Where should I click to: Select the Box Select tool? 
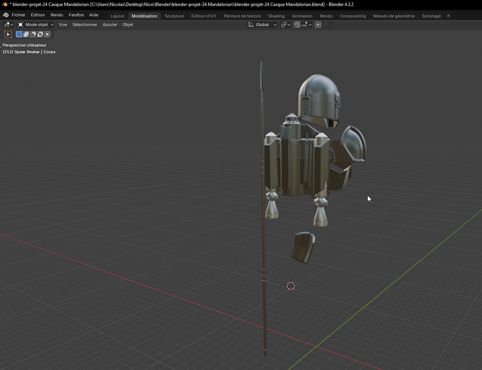(x=19, y=34)
